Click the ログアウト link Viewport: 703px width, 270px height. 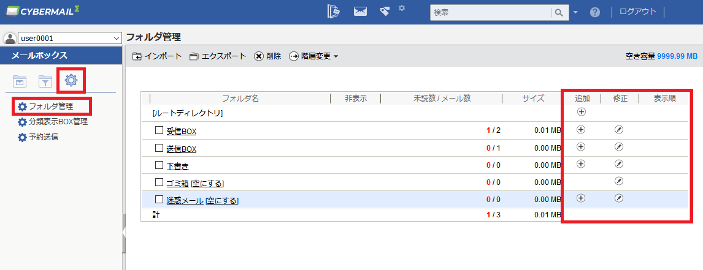(x=637, y=12)
